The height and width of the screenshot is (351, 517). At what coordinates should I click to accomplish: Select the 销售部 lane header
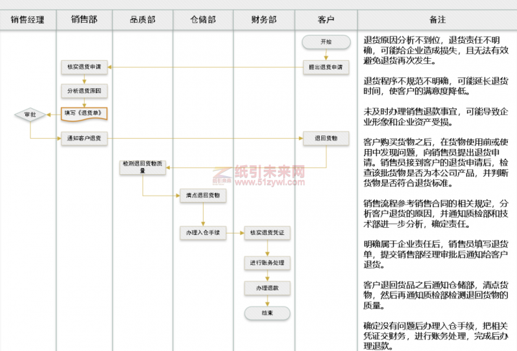point(85,20)
